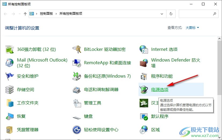Click 所有控制面板项 in the address bar
The width and height of the screenshot is (222, 140).
(x=71, y=14)
